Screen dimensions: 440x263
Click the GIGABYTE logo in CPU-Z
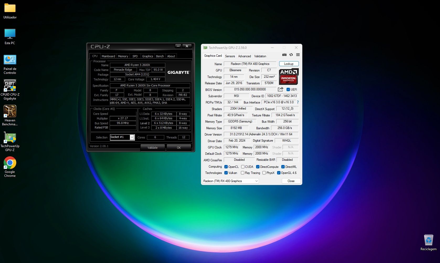tap(179, 72)
